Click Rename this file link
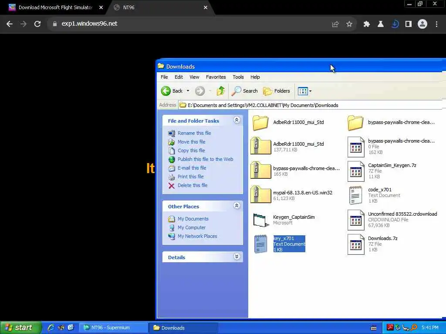 tap(194, 133)
